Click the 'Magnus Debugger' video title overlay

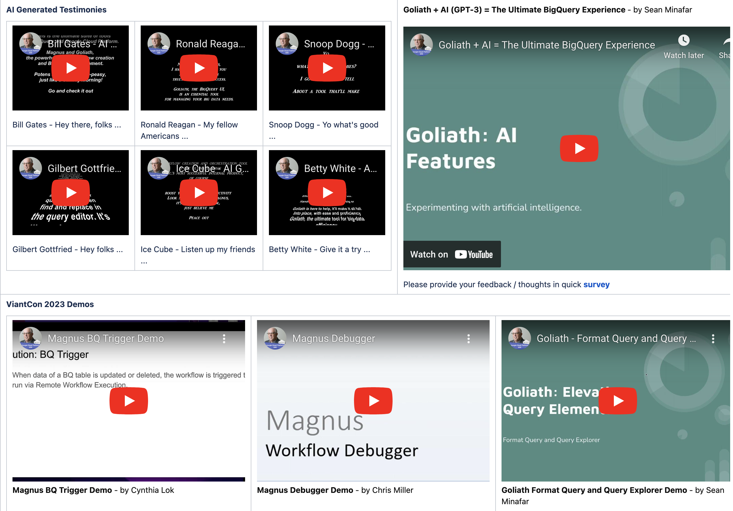pos(334,338)
